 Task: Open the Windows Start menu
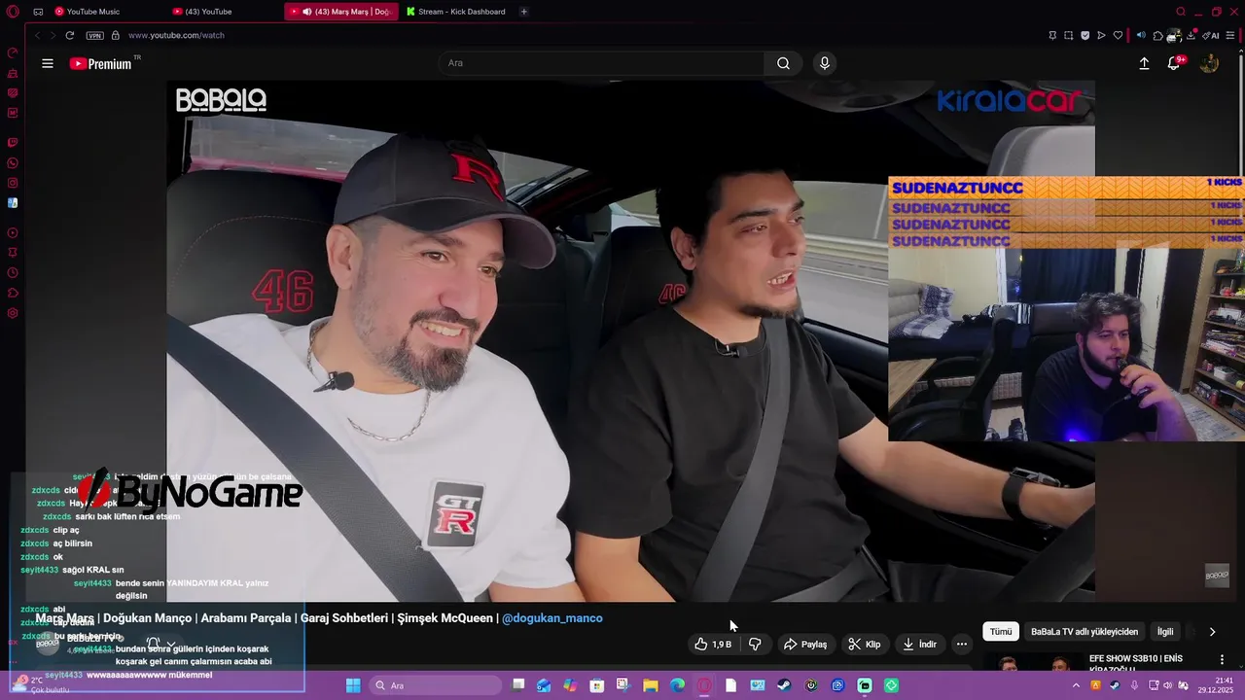[353, 685]
